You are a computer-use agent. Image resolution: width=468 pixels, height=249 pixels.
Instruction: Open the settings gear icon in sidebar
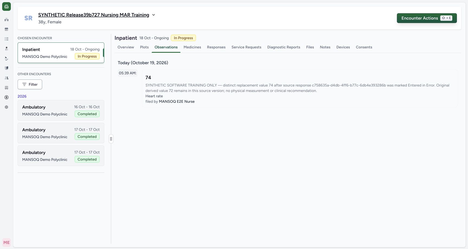click(6, 107)
